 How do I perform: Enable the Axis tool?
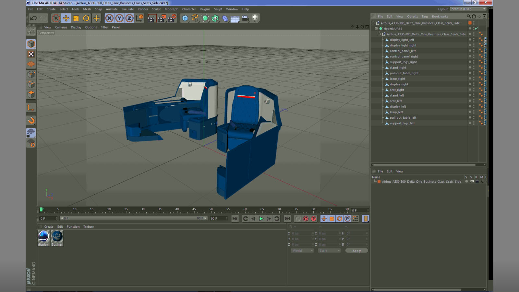click(x=31, y=107)
